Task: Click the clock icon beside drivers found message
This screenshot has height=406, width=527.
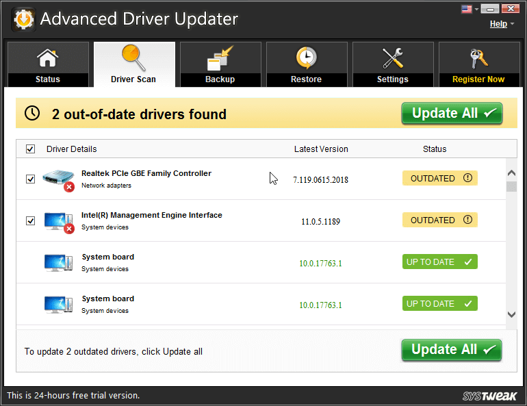Action: (x=32, y=113)
